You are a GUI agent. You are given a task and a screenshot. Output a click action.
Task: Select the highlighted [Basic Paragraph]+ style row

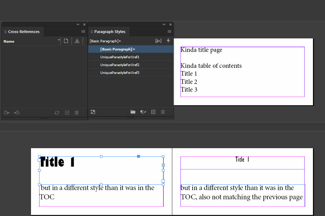131,49
